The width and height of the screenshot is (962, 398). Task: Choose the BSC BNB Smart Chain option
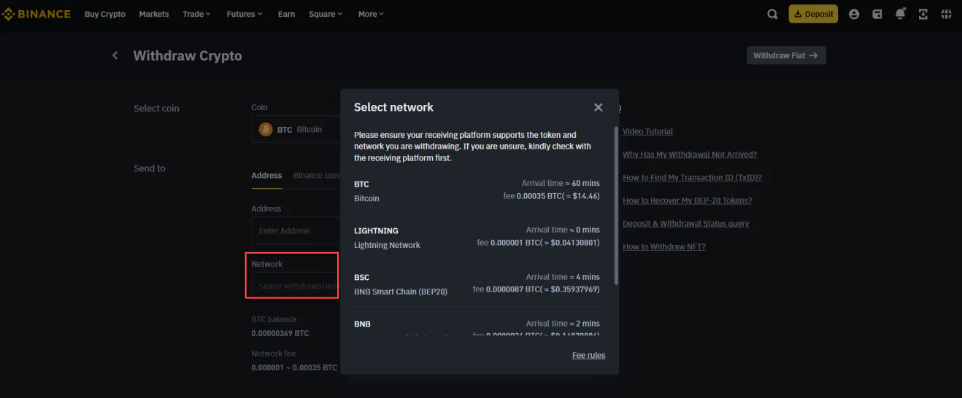[x=477, y=284]
